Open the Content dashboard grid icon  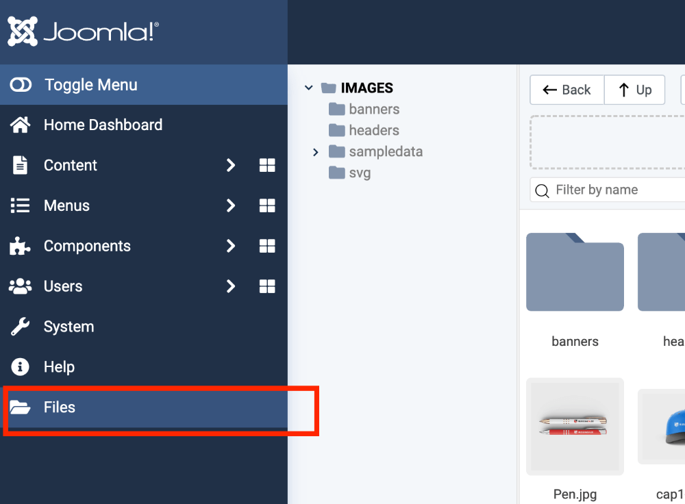267,166
